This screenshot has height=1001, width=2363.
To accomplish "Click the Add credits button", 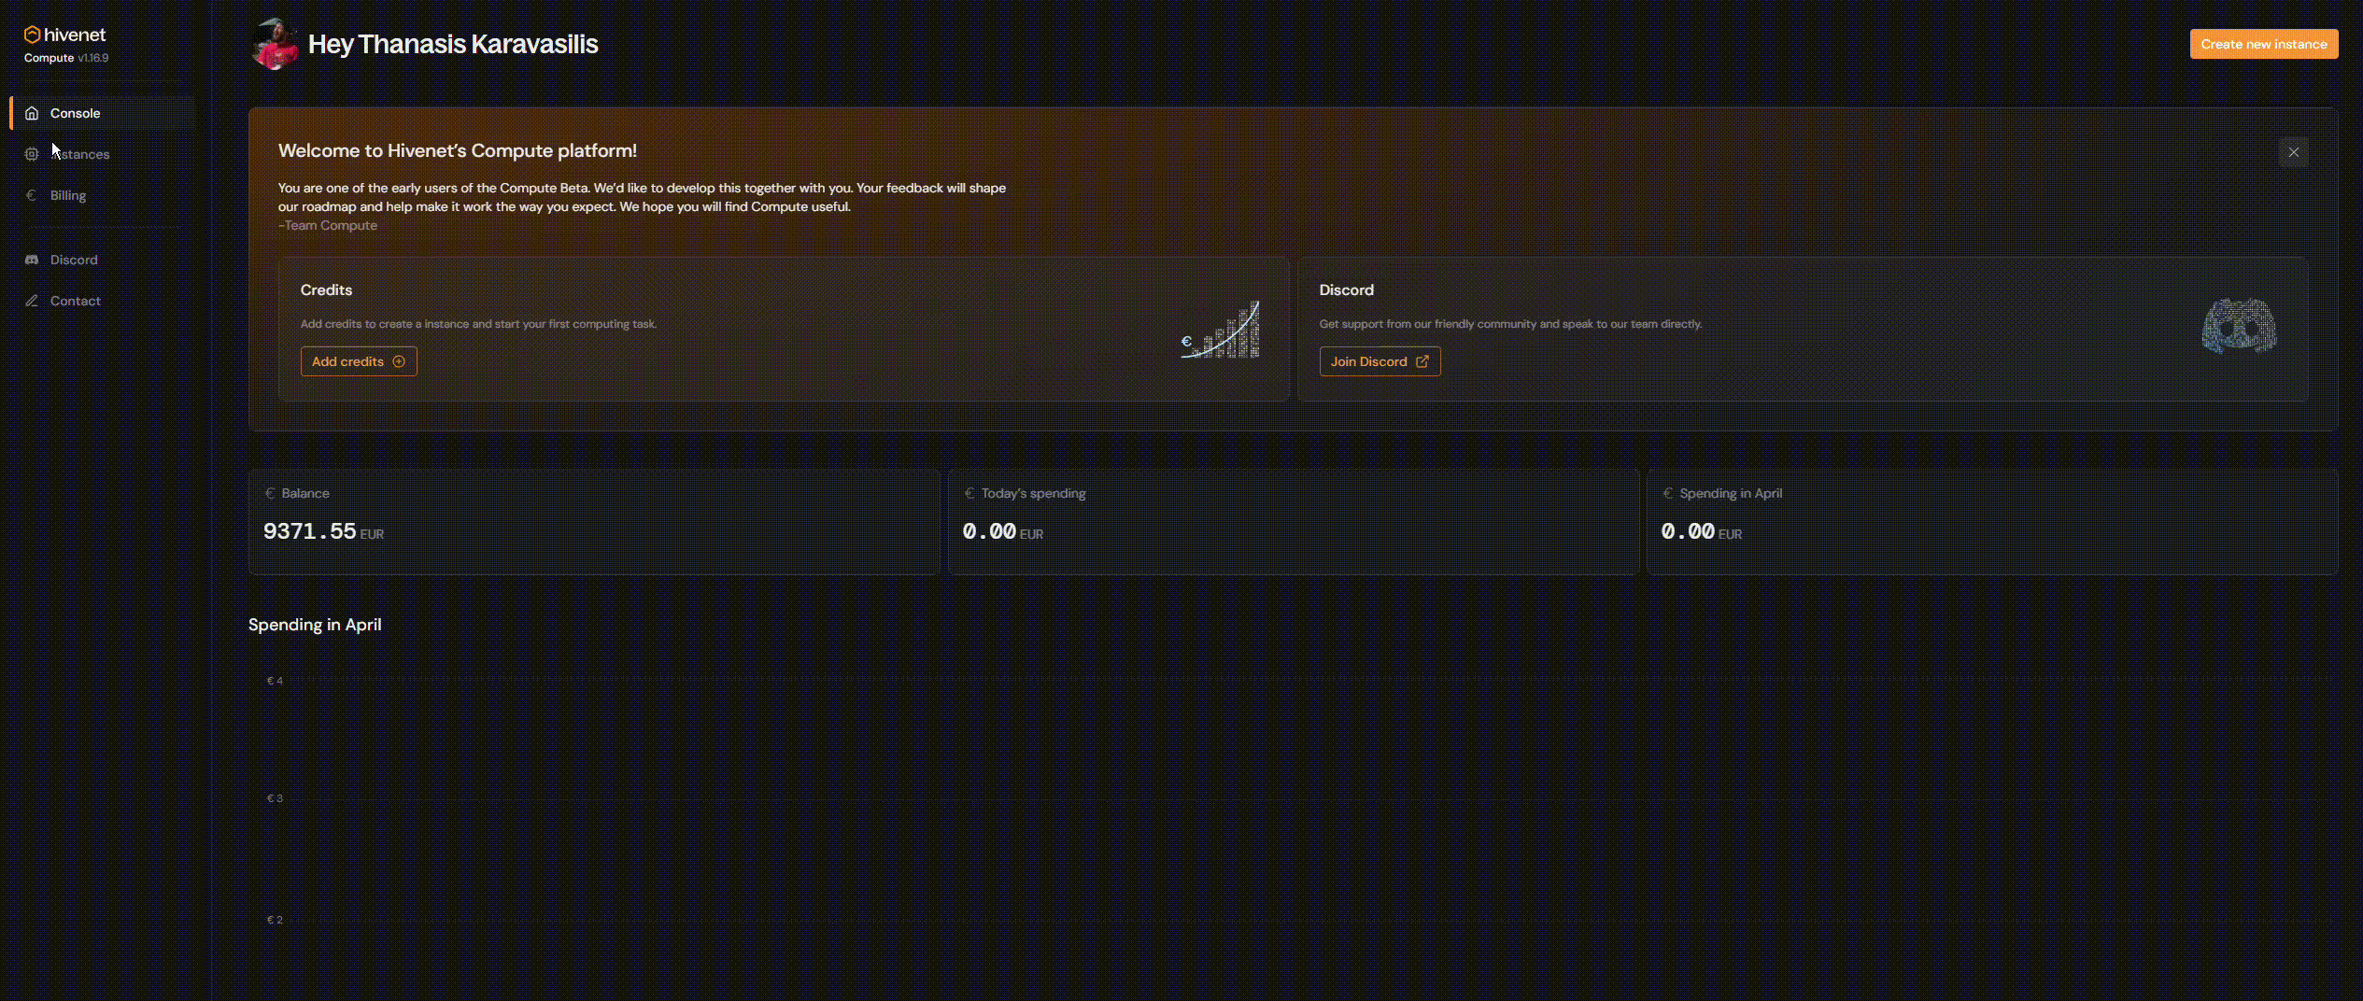I will tap(358, 361).
